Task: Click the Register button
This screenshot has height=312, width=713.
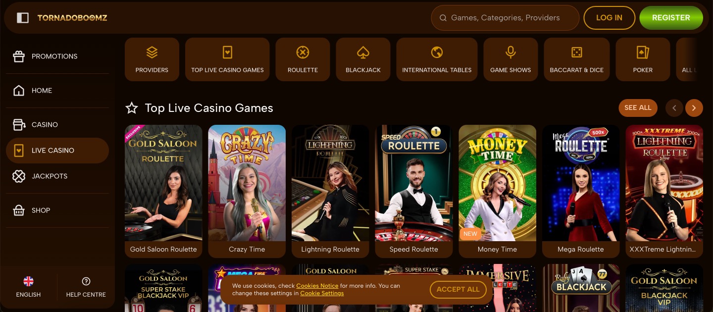Action: click(x=671, y=18)
